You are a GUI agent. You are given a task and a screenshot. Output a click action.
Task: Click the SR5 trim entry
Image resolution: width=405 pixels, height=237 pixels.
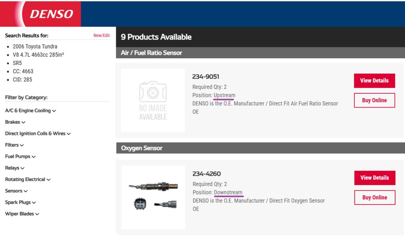click(x=17, y=63)
